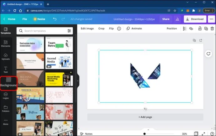The height and width of the screenshot is (136, 216).
Task: Delete the selected element with trash icon
Action: pos(212,29)
